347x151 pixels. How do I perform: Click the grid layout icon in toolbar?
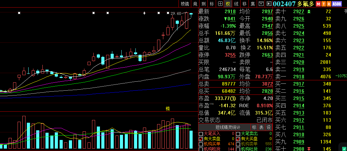220,4
